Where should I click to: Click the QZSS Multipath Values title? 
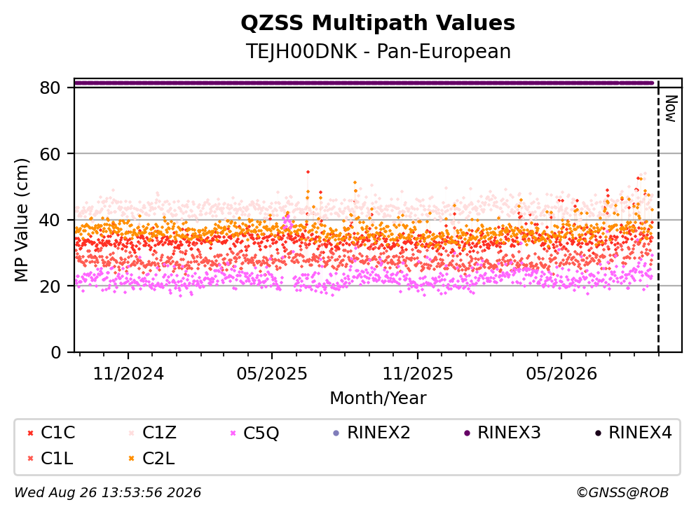(x=378, y=22)
